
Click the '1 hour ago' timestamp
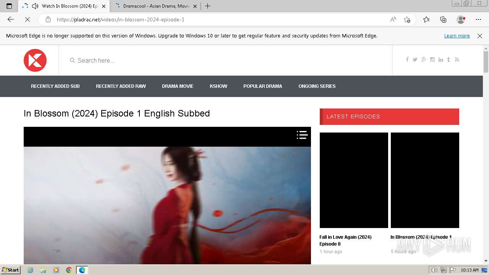point(331,252)
